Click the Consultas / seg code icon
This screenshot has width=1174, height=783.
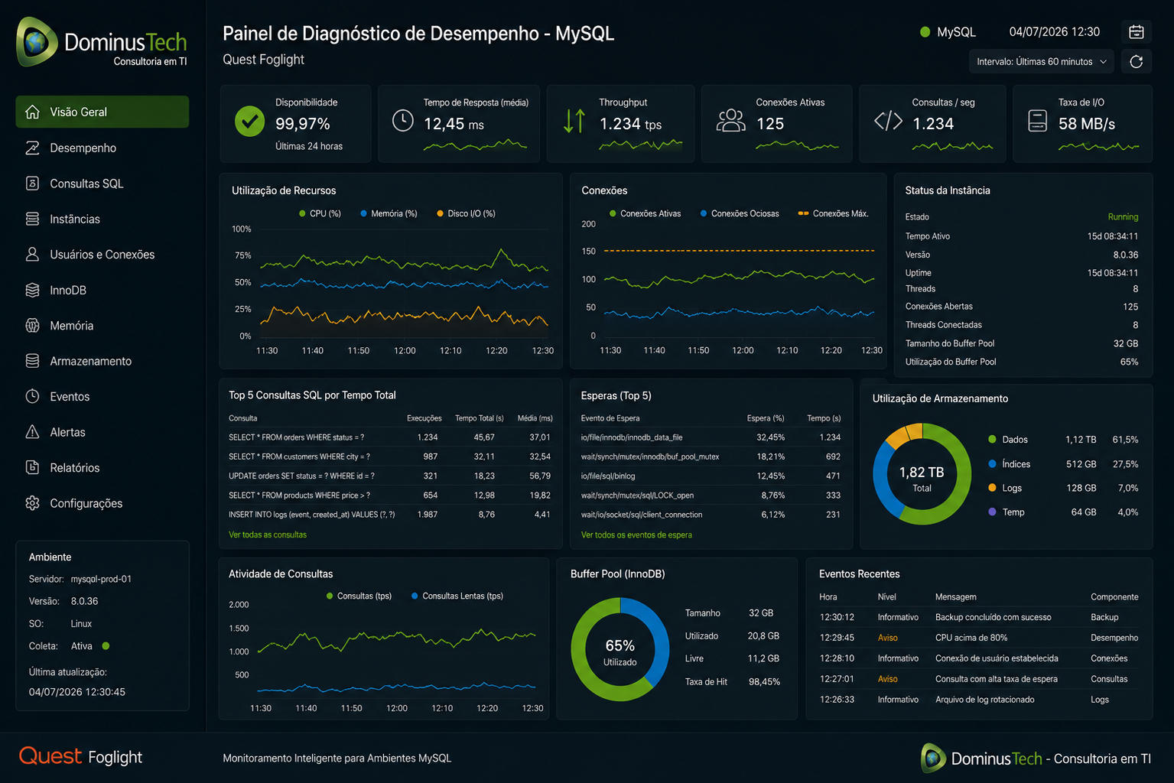coord(888,121)
